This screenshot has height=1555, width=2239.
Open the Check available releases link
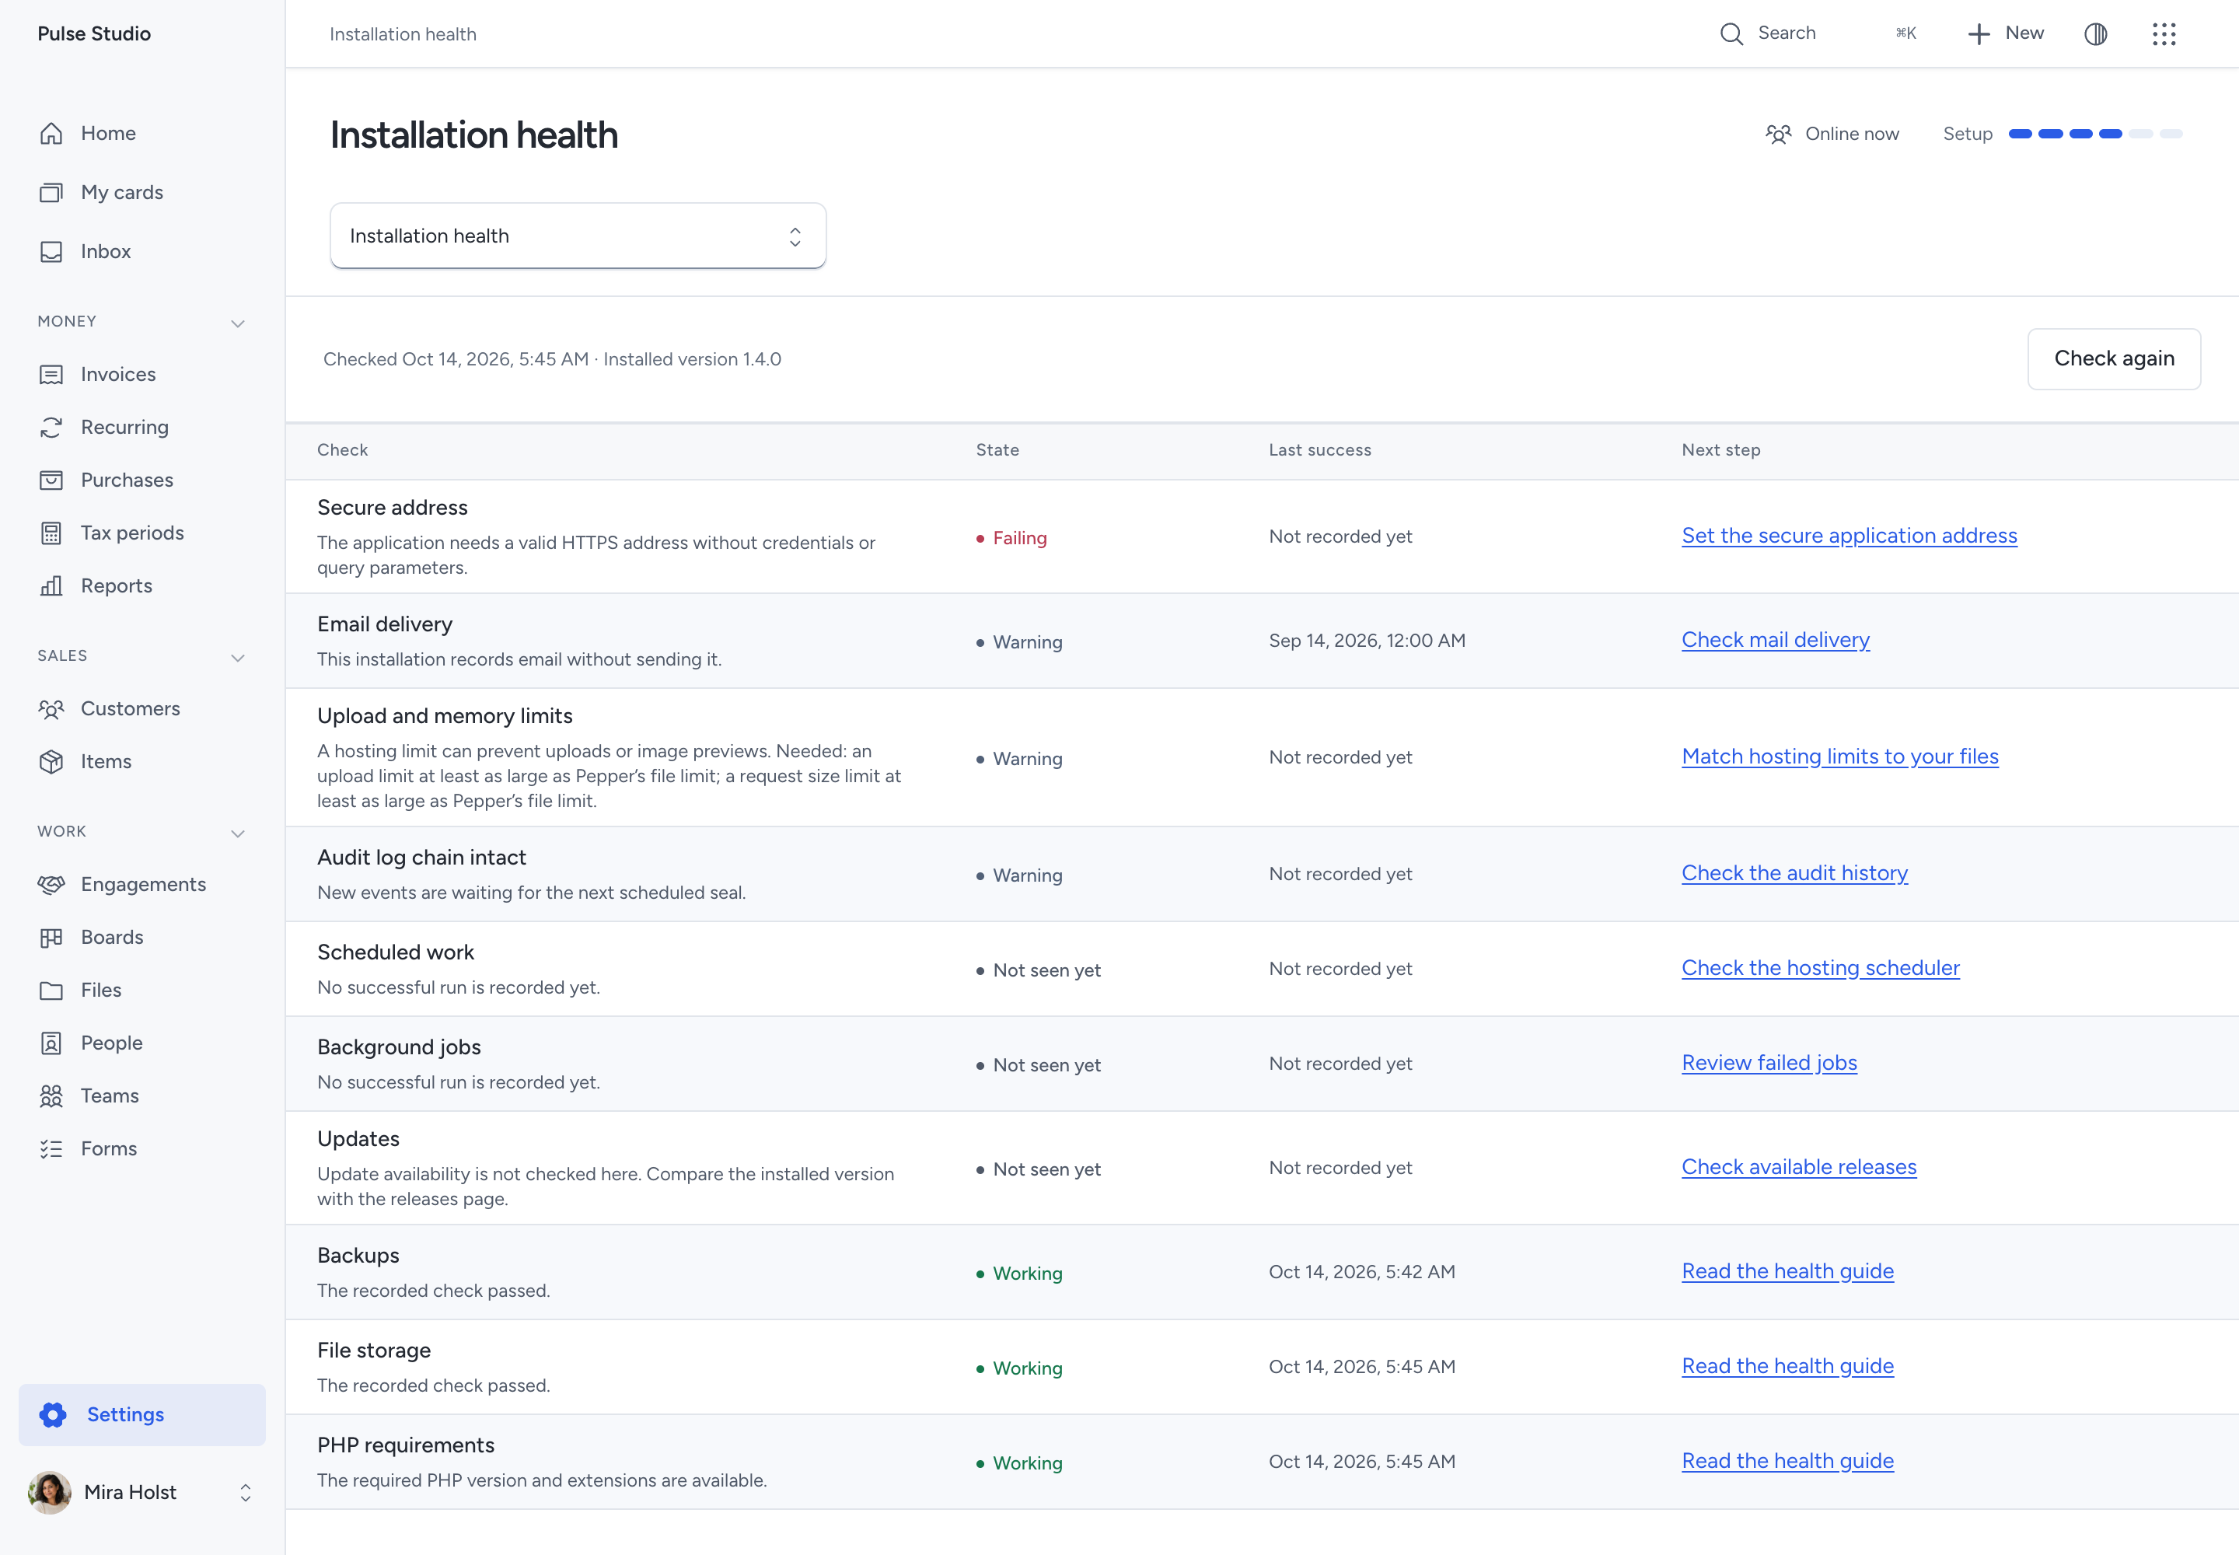tap(1799, 1167)
